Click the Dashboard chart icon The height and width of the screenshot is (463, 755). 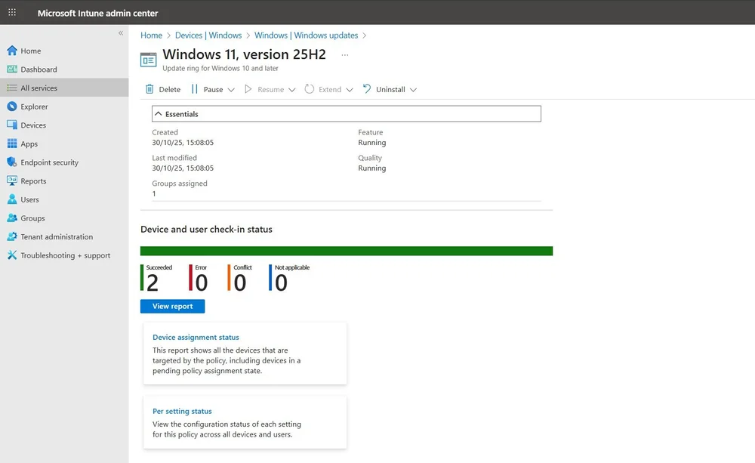[x=12, y=69]
